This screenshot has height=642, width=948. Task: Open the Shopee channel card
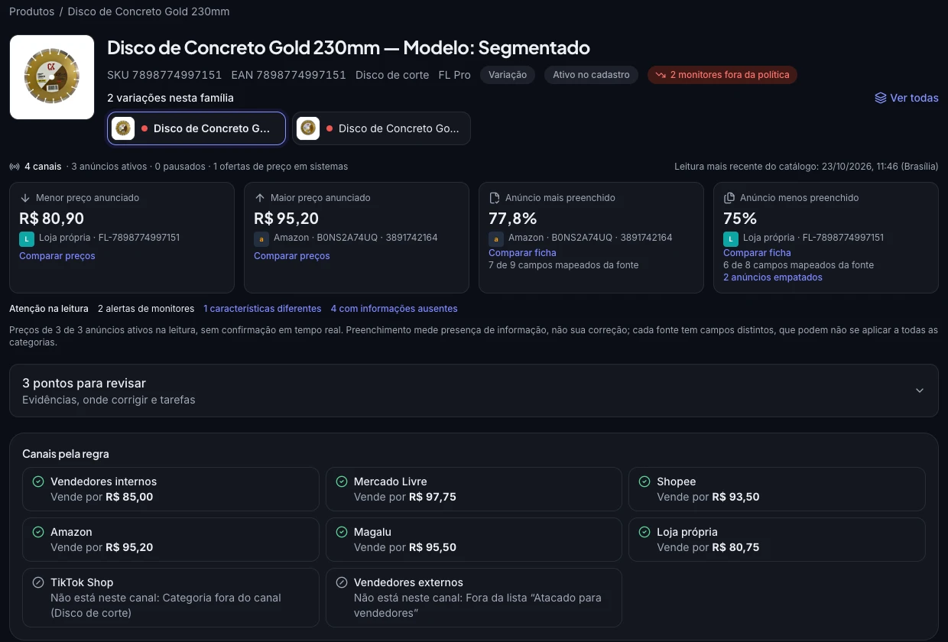click(x=777, y=489)
